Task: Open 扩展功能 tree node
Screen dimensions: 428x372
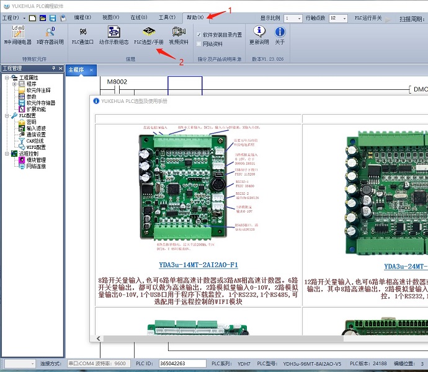Action: (36, 109)
